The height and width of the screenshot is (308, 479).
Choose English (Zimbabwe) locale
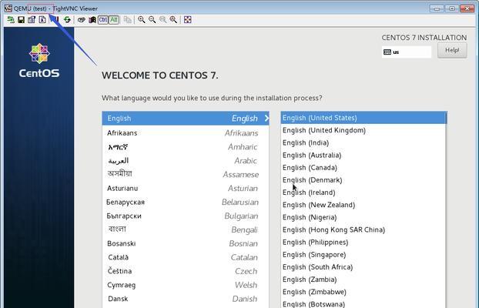coord(363,292)
